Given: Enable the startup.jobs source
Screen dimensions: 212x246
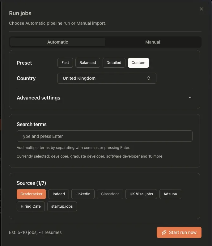Looking at the screenshot, I should click(62, 206).
